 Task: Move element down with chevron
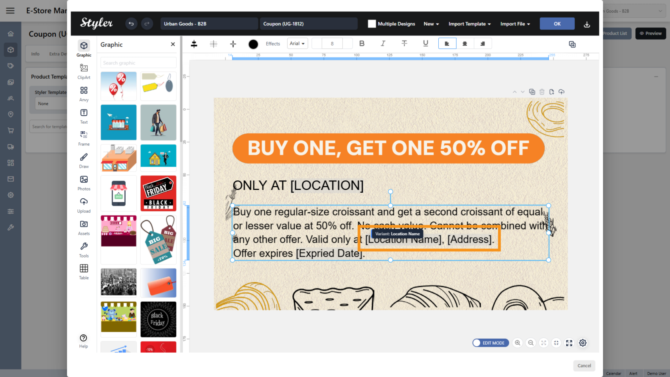(x=522, y=92)
